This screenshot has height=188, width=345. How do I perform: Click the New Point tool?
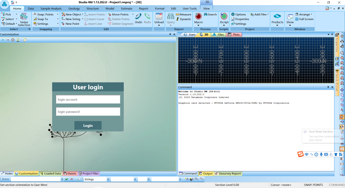point(70,24)
